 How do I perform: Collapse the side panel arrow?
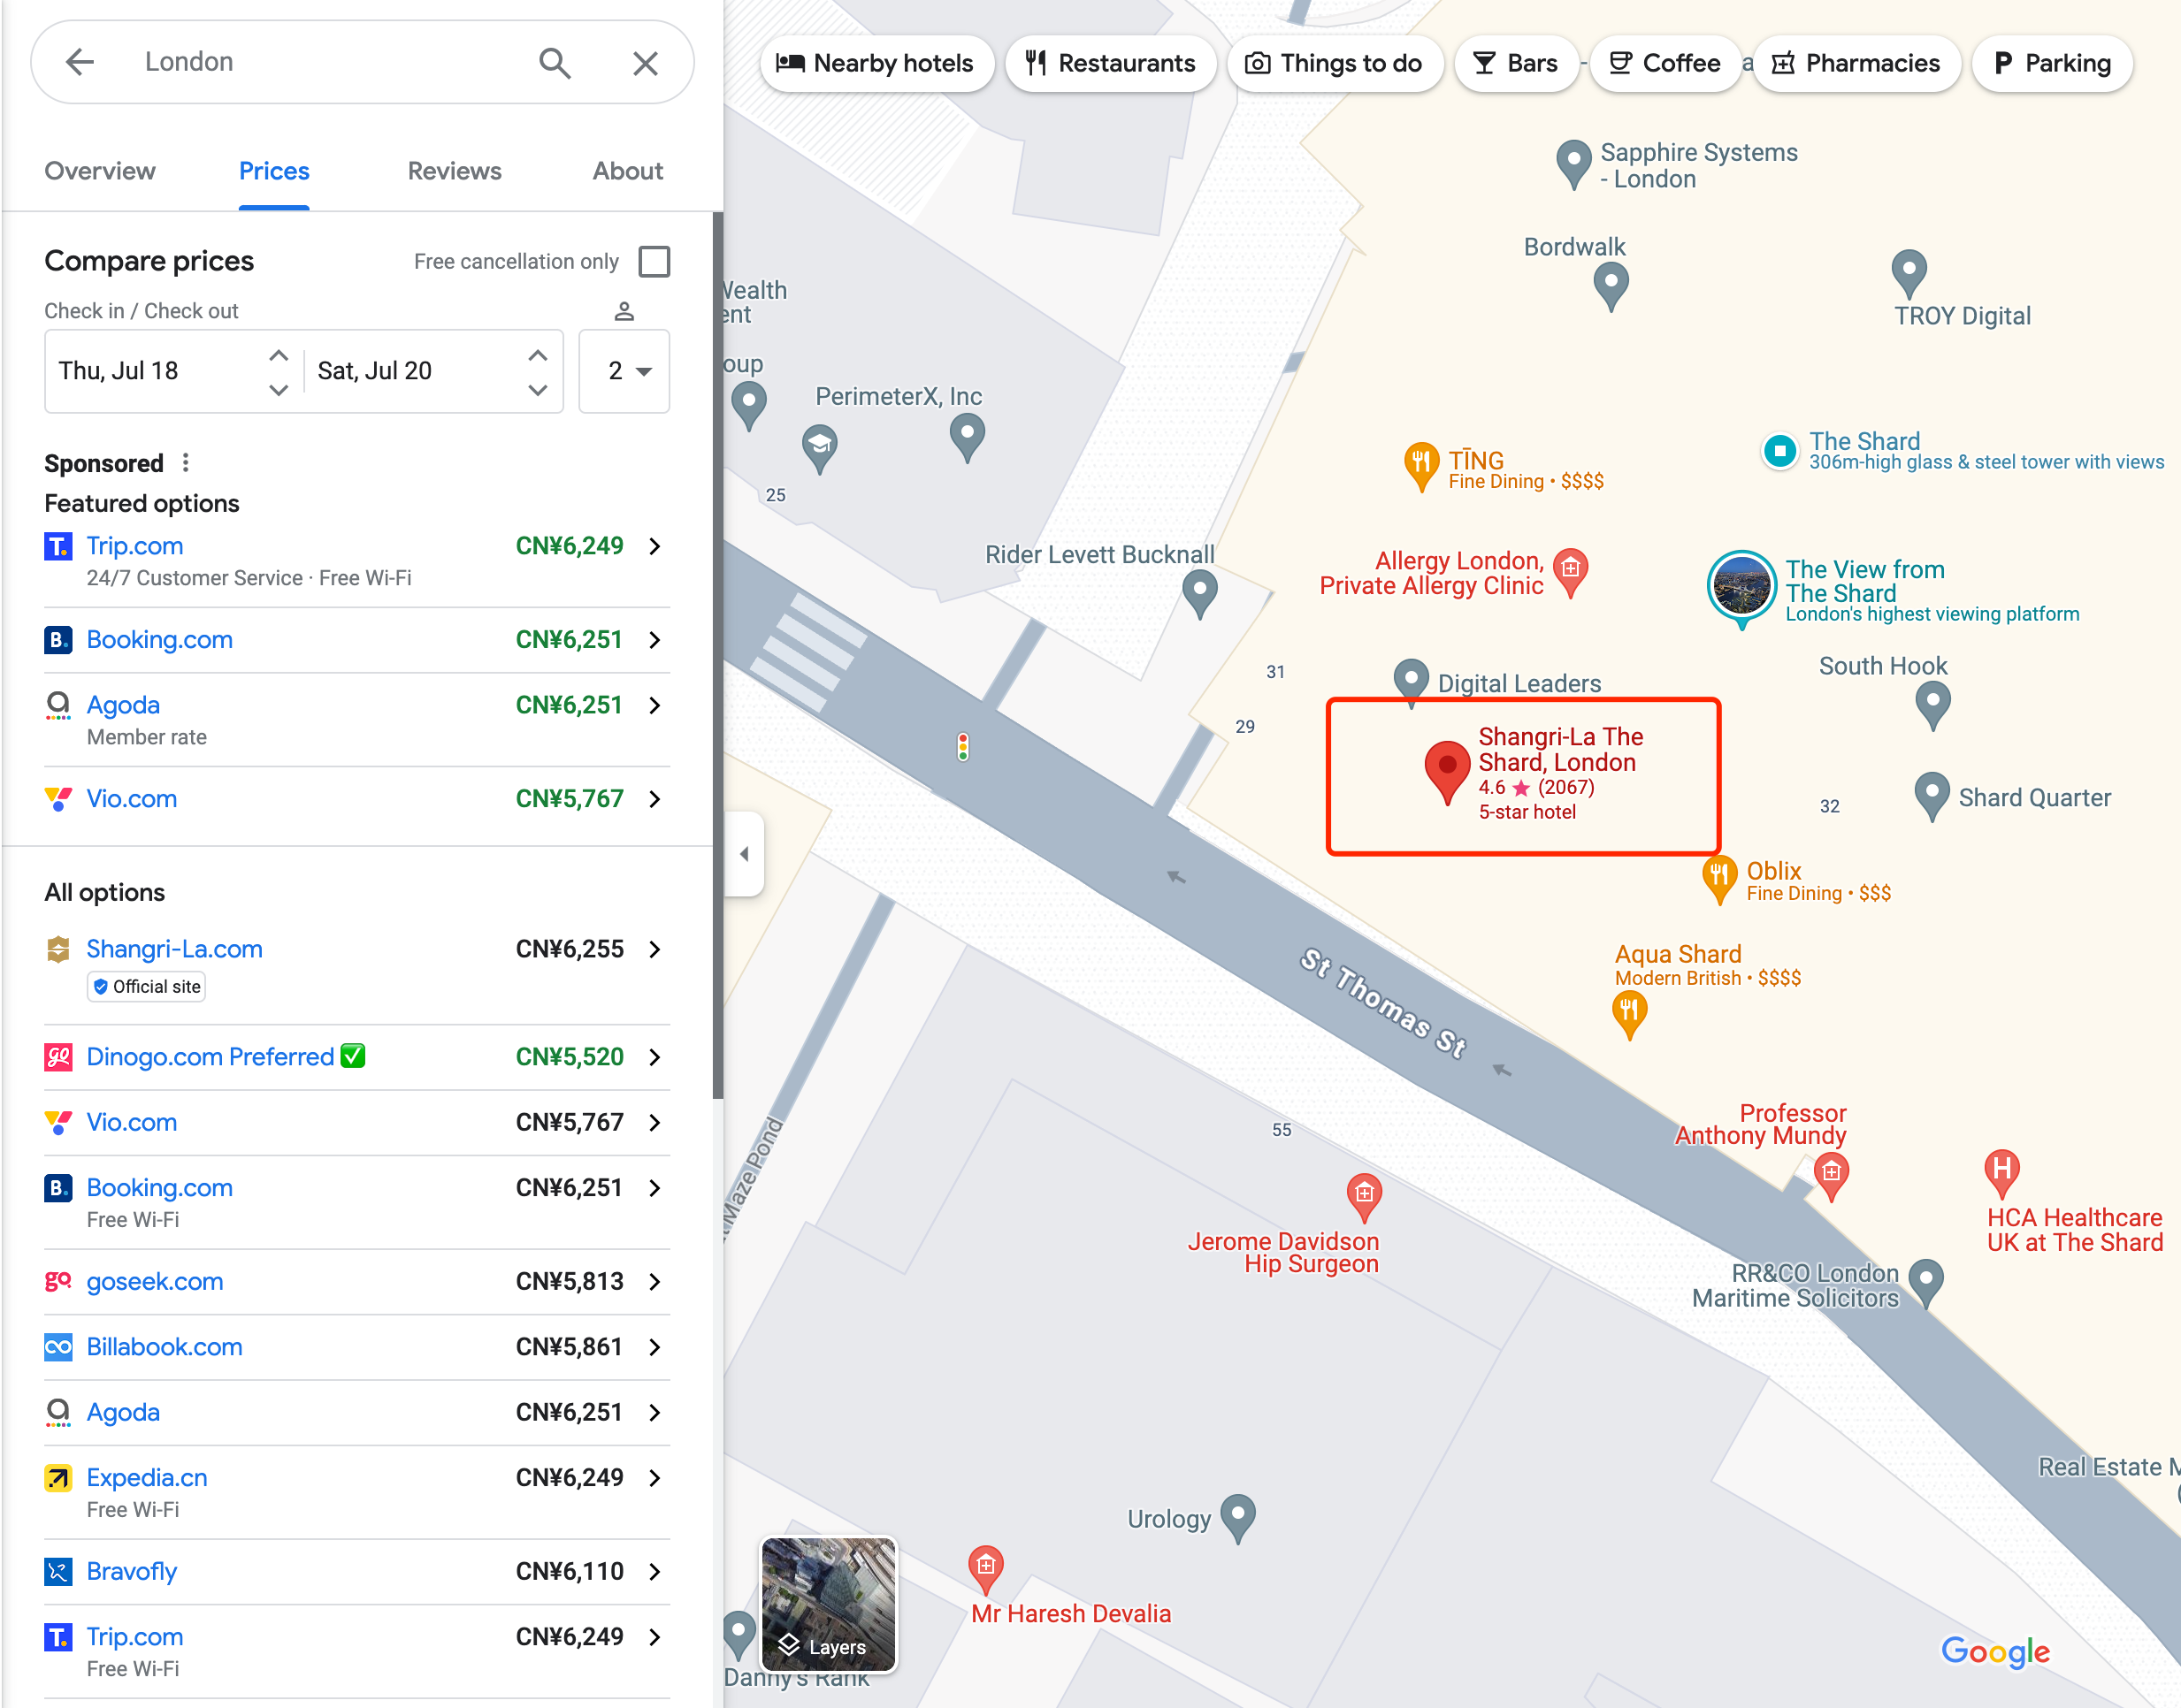[x=745, y=854]
